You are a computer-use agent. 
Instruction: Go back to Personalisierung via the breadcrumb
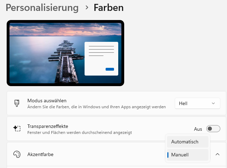[x=42, y=7]
